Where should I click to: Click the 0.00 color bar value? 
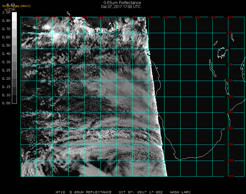(x=6, y=103)
